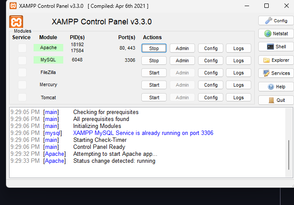
Task: Open Tomcat Logs menu
Action: point(239,97)
